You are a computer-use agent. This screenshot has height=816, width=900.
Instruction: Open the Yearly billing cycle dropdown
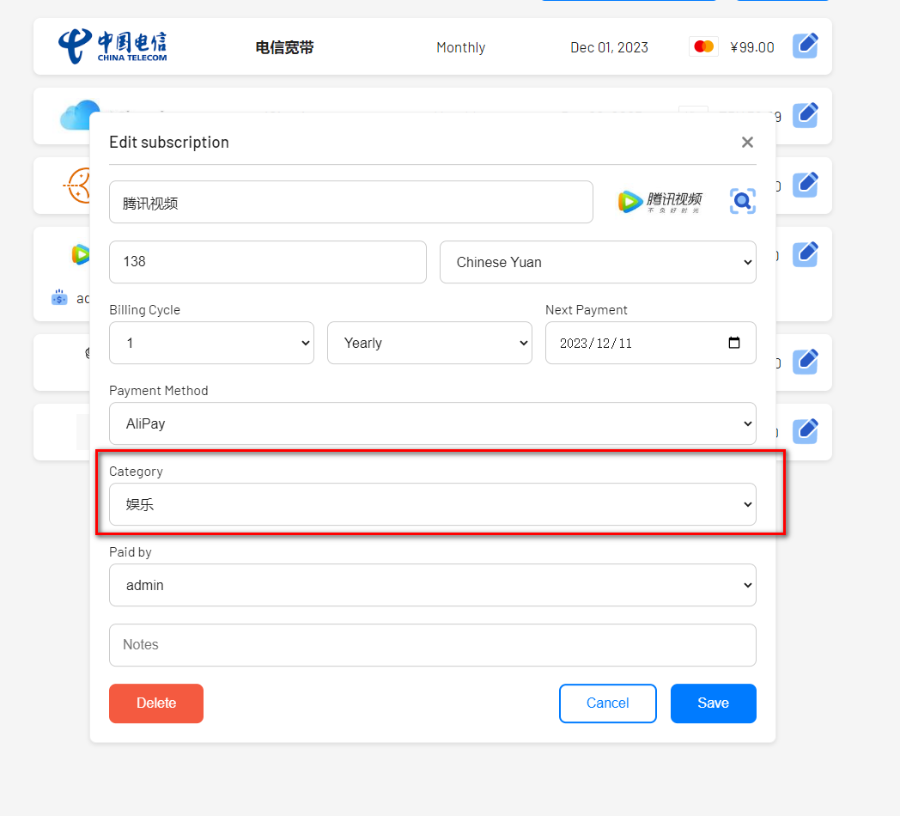tap(429, 343)
